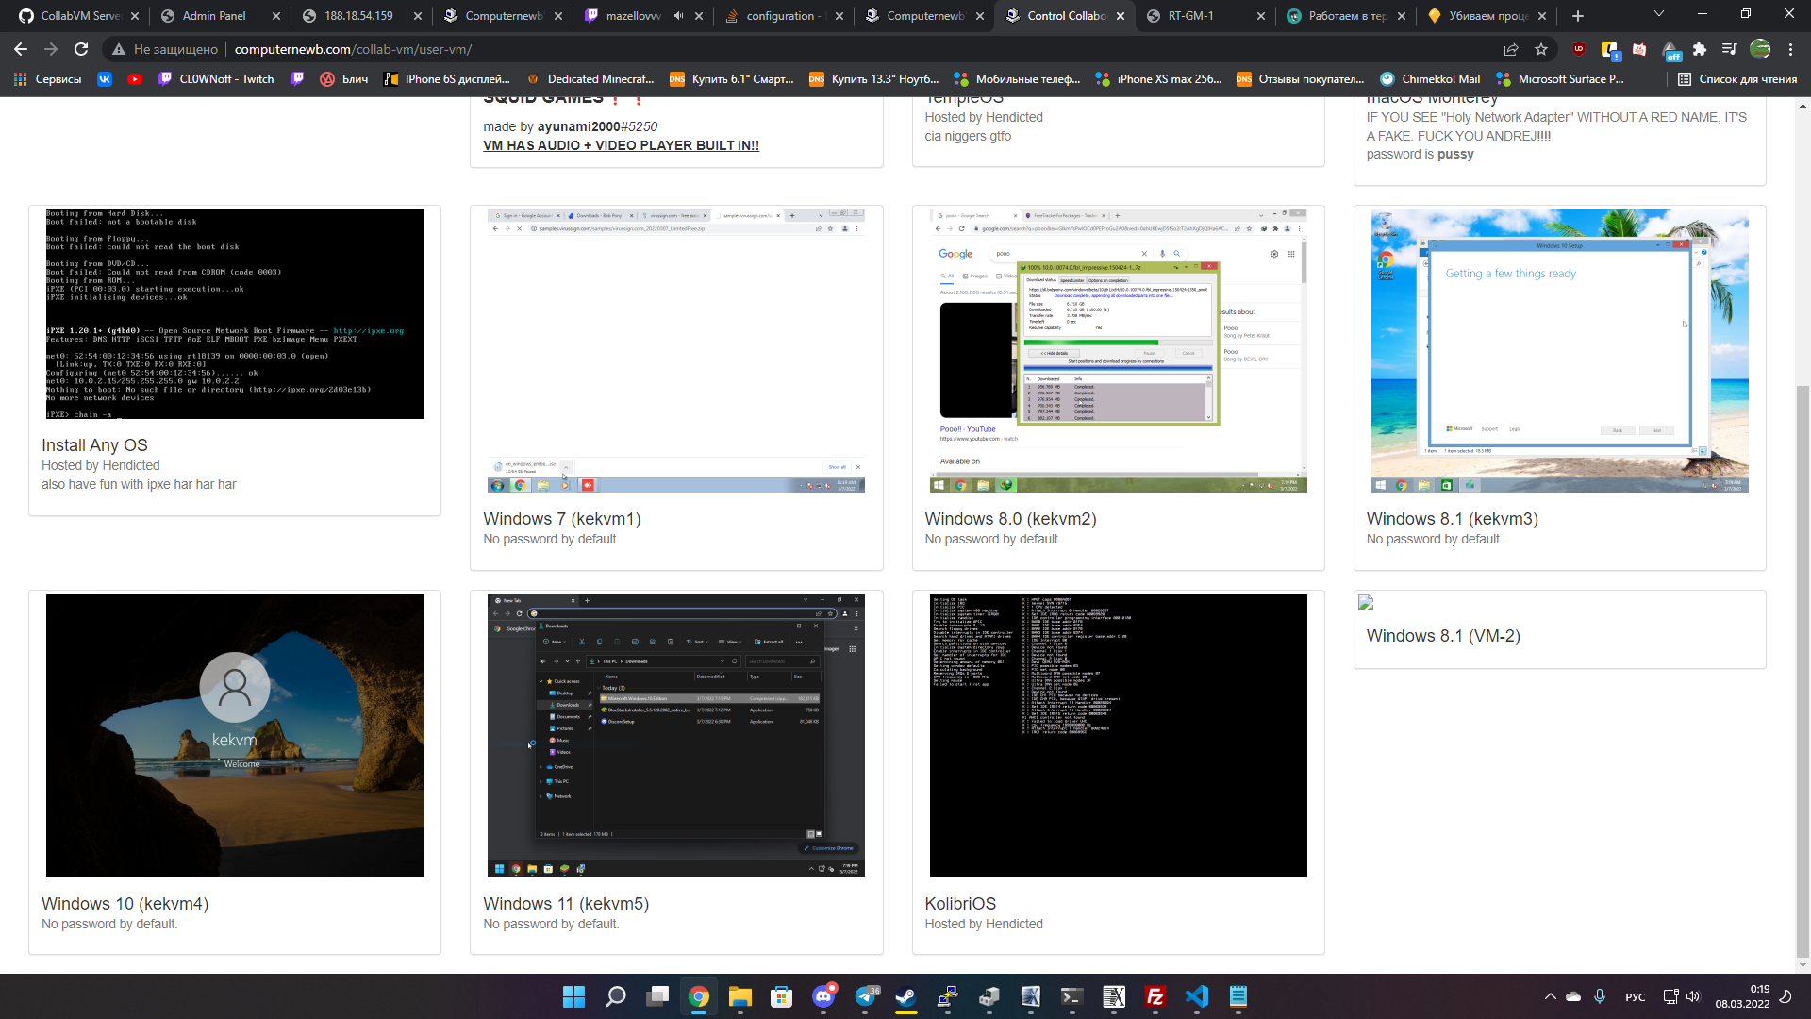Open Visual Studio Code from the taskbar
Screen dimensions: 1811x1019
pos(1198,996)
